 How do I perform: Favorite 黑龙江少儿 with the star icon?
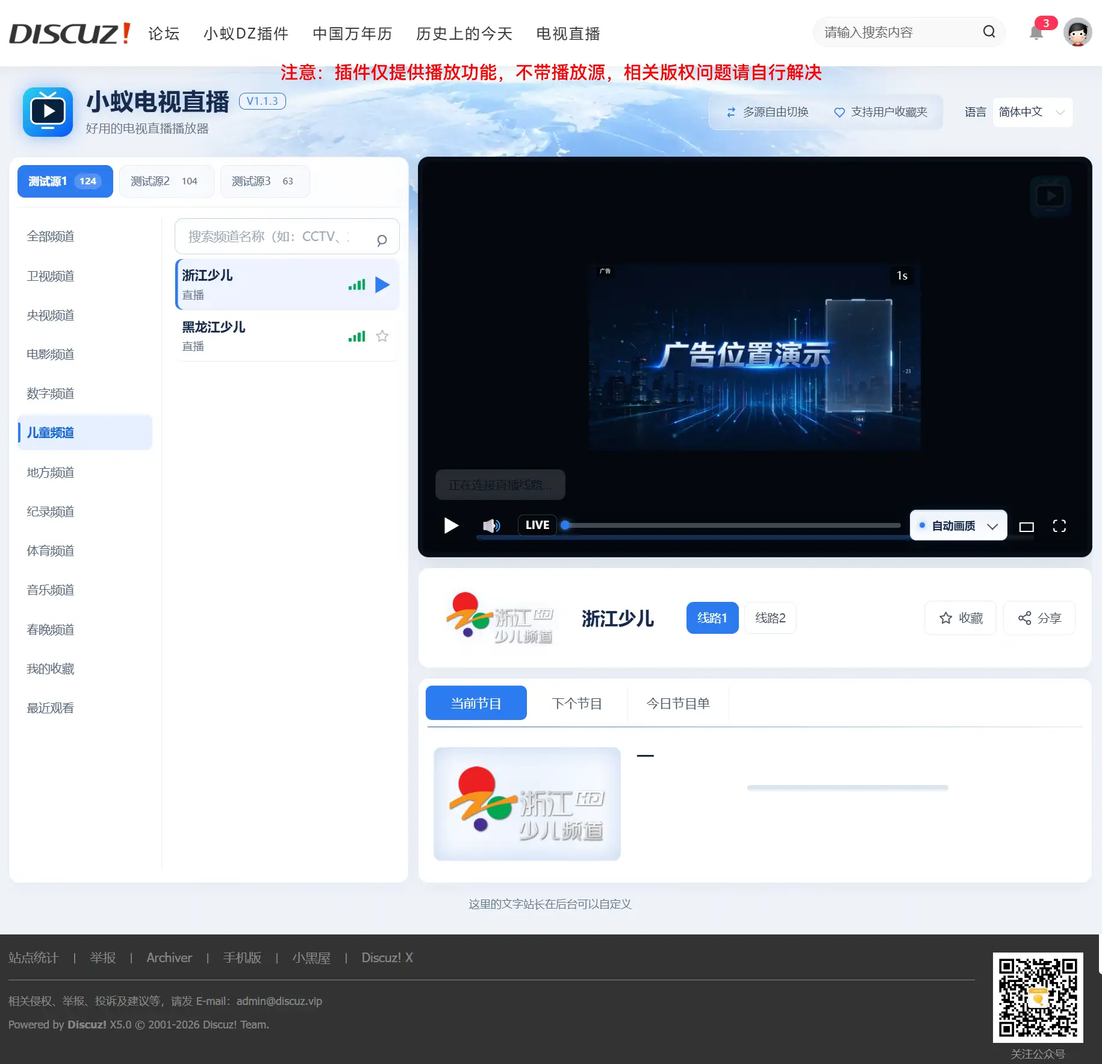pyautogui.click(x=382, y=336)
